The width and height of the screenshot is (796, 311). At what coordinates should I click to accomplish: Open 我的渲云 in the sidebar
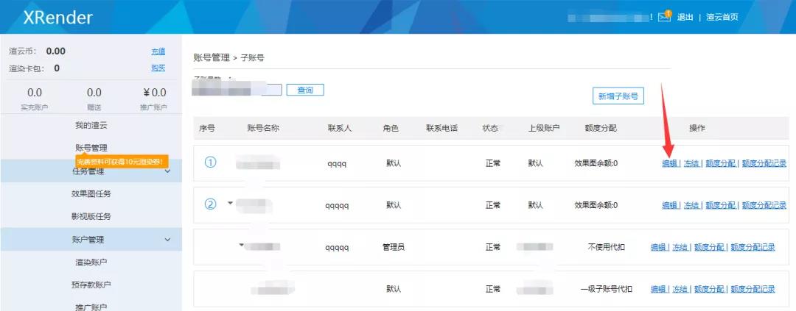[91, 126]
